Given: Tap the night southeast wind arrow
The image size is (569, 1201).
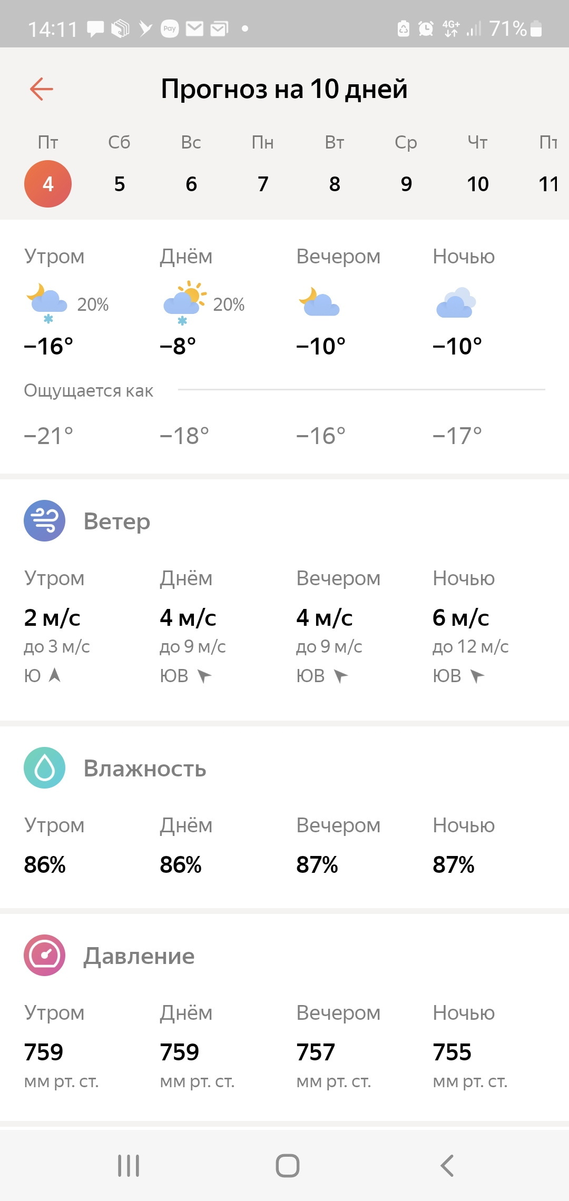Looking at the screenshot, I should [x=477, y=675].
